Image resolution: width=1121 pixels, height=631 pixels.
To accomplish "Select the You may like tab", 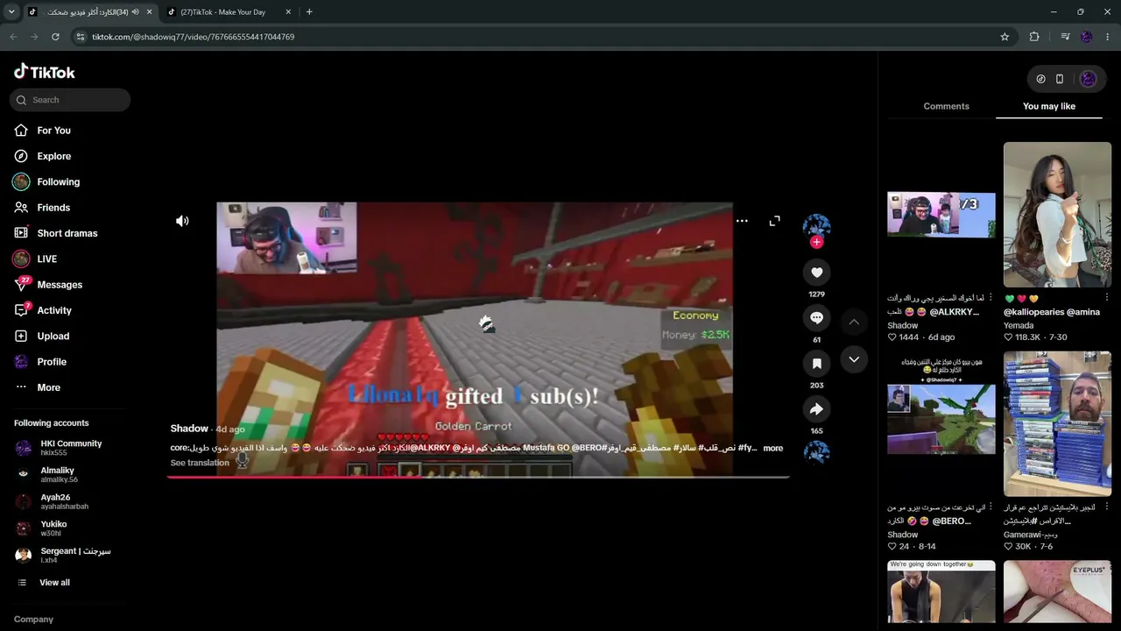I will (1049, 106).
